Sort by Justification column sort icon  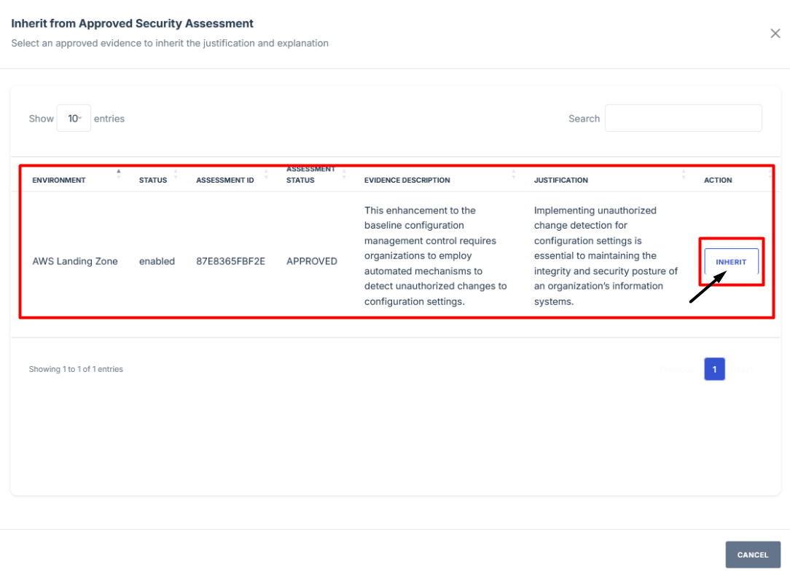684,175
